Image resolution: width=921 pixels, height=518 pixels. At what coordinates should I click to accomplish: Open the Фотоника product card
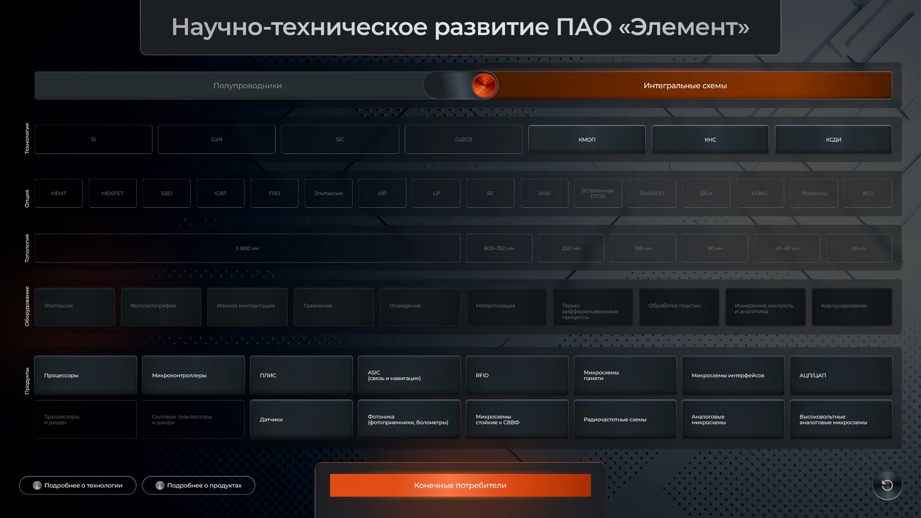pyautogui.click(x=409, y=420)
